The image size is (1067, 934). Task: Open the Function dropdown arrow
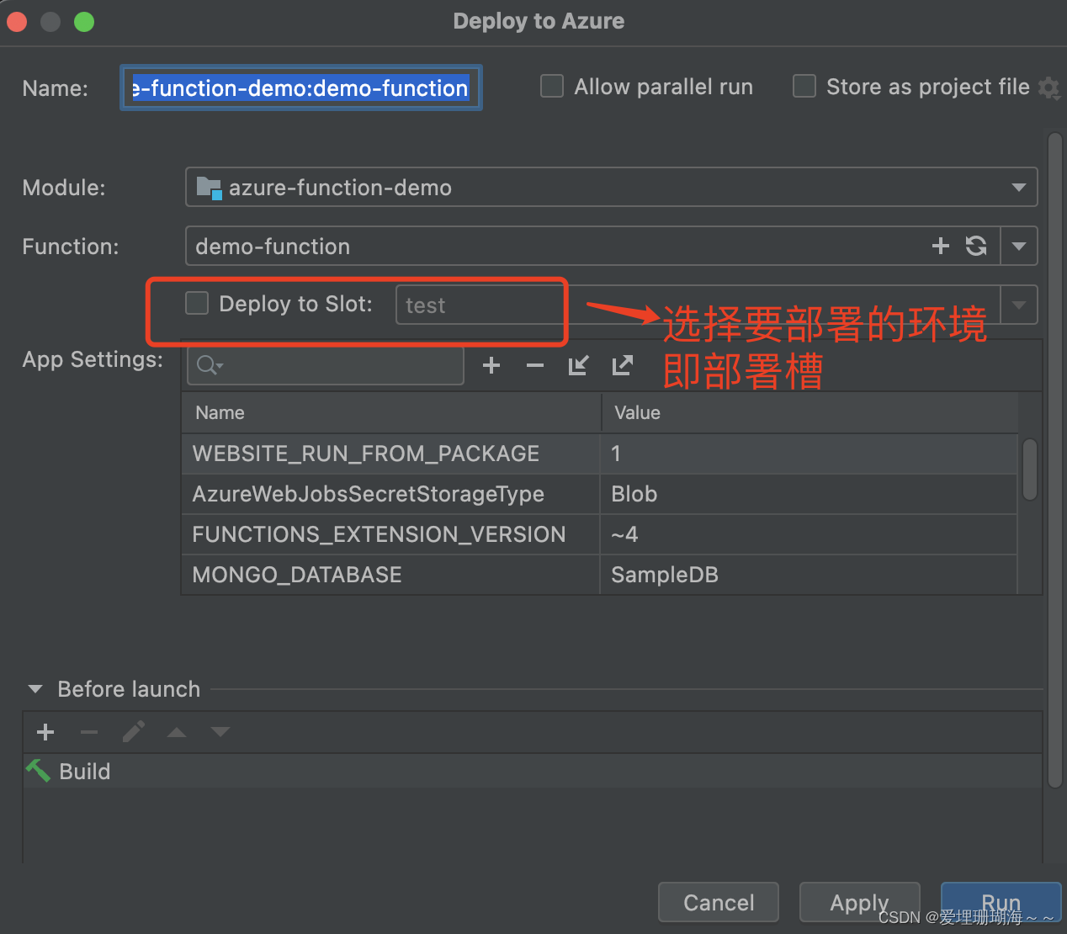[x=1019, y=246]
